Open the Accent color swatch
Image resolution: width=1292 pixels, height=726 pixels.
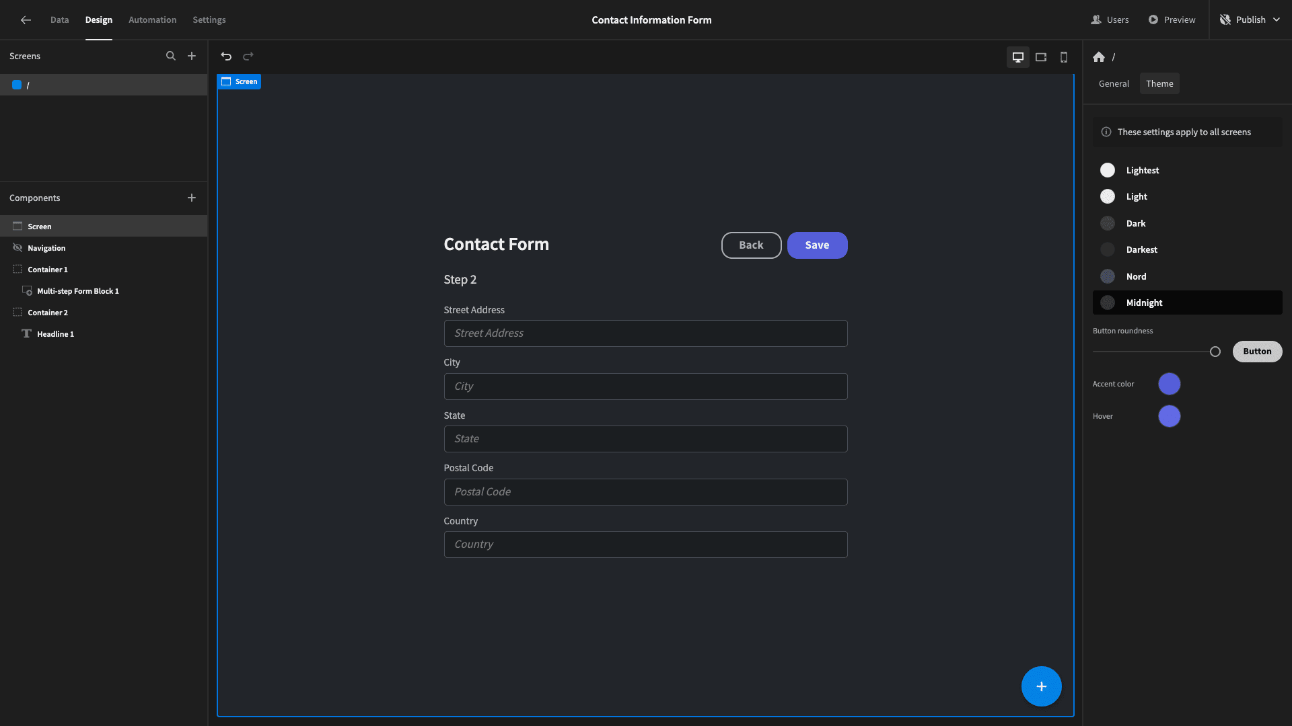1170,384
